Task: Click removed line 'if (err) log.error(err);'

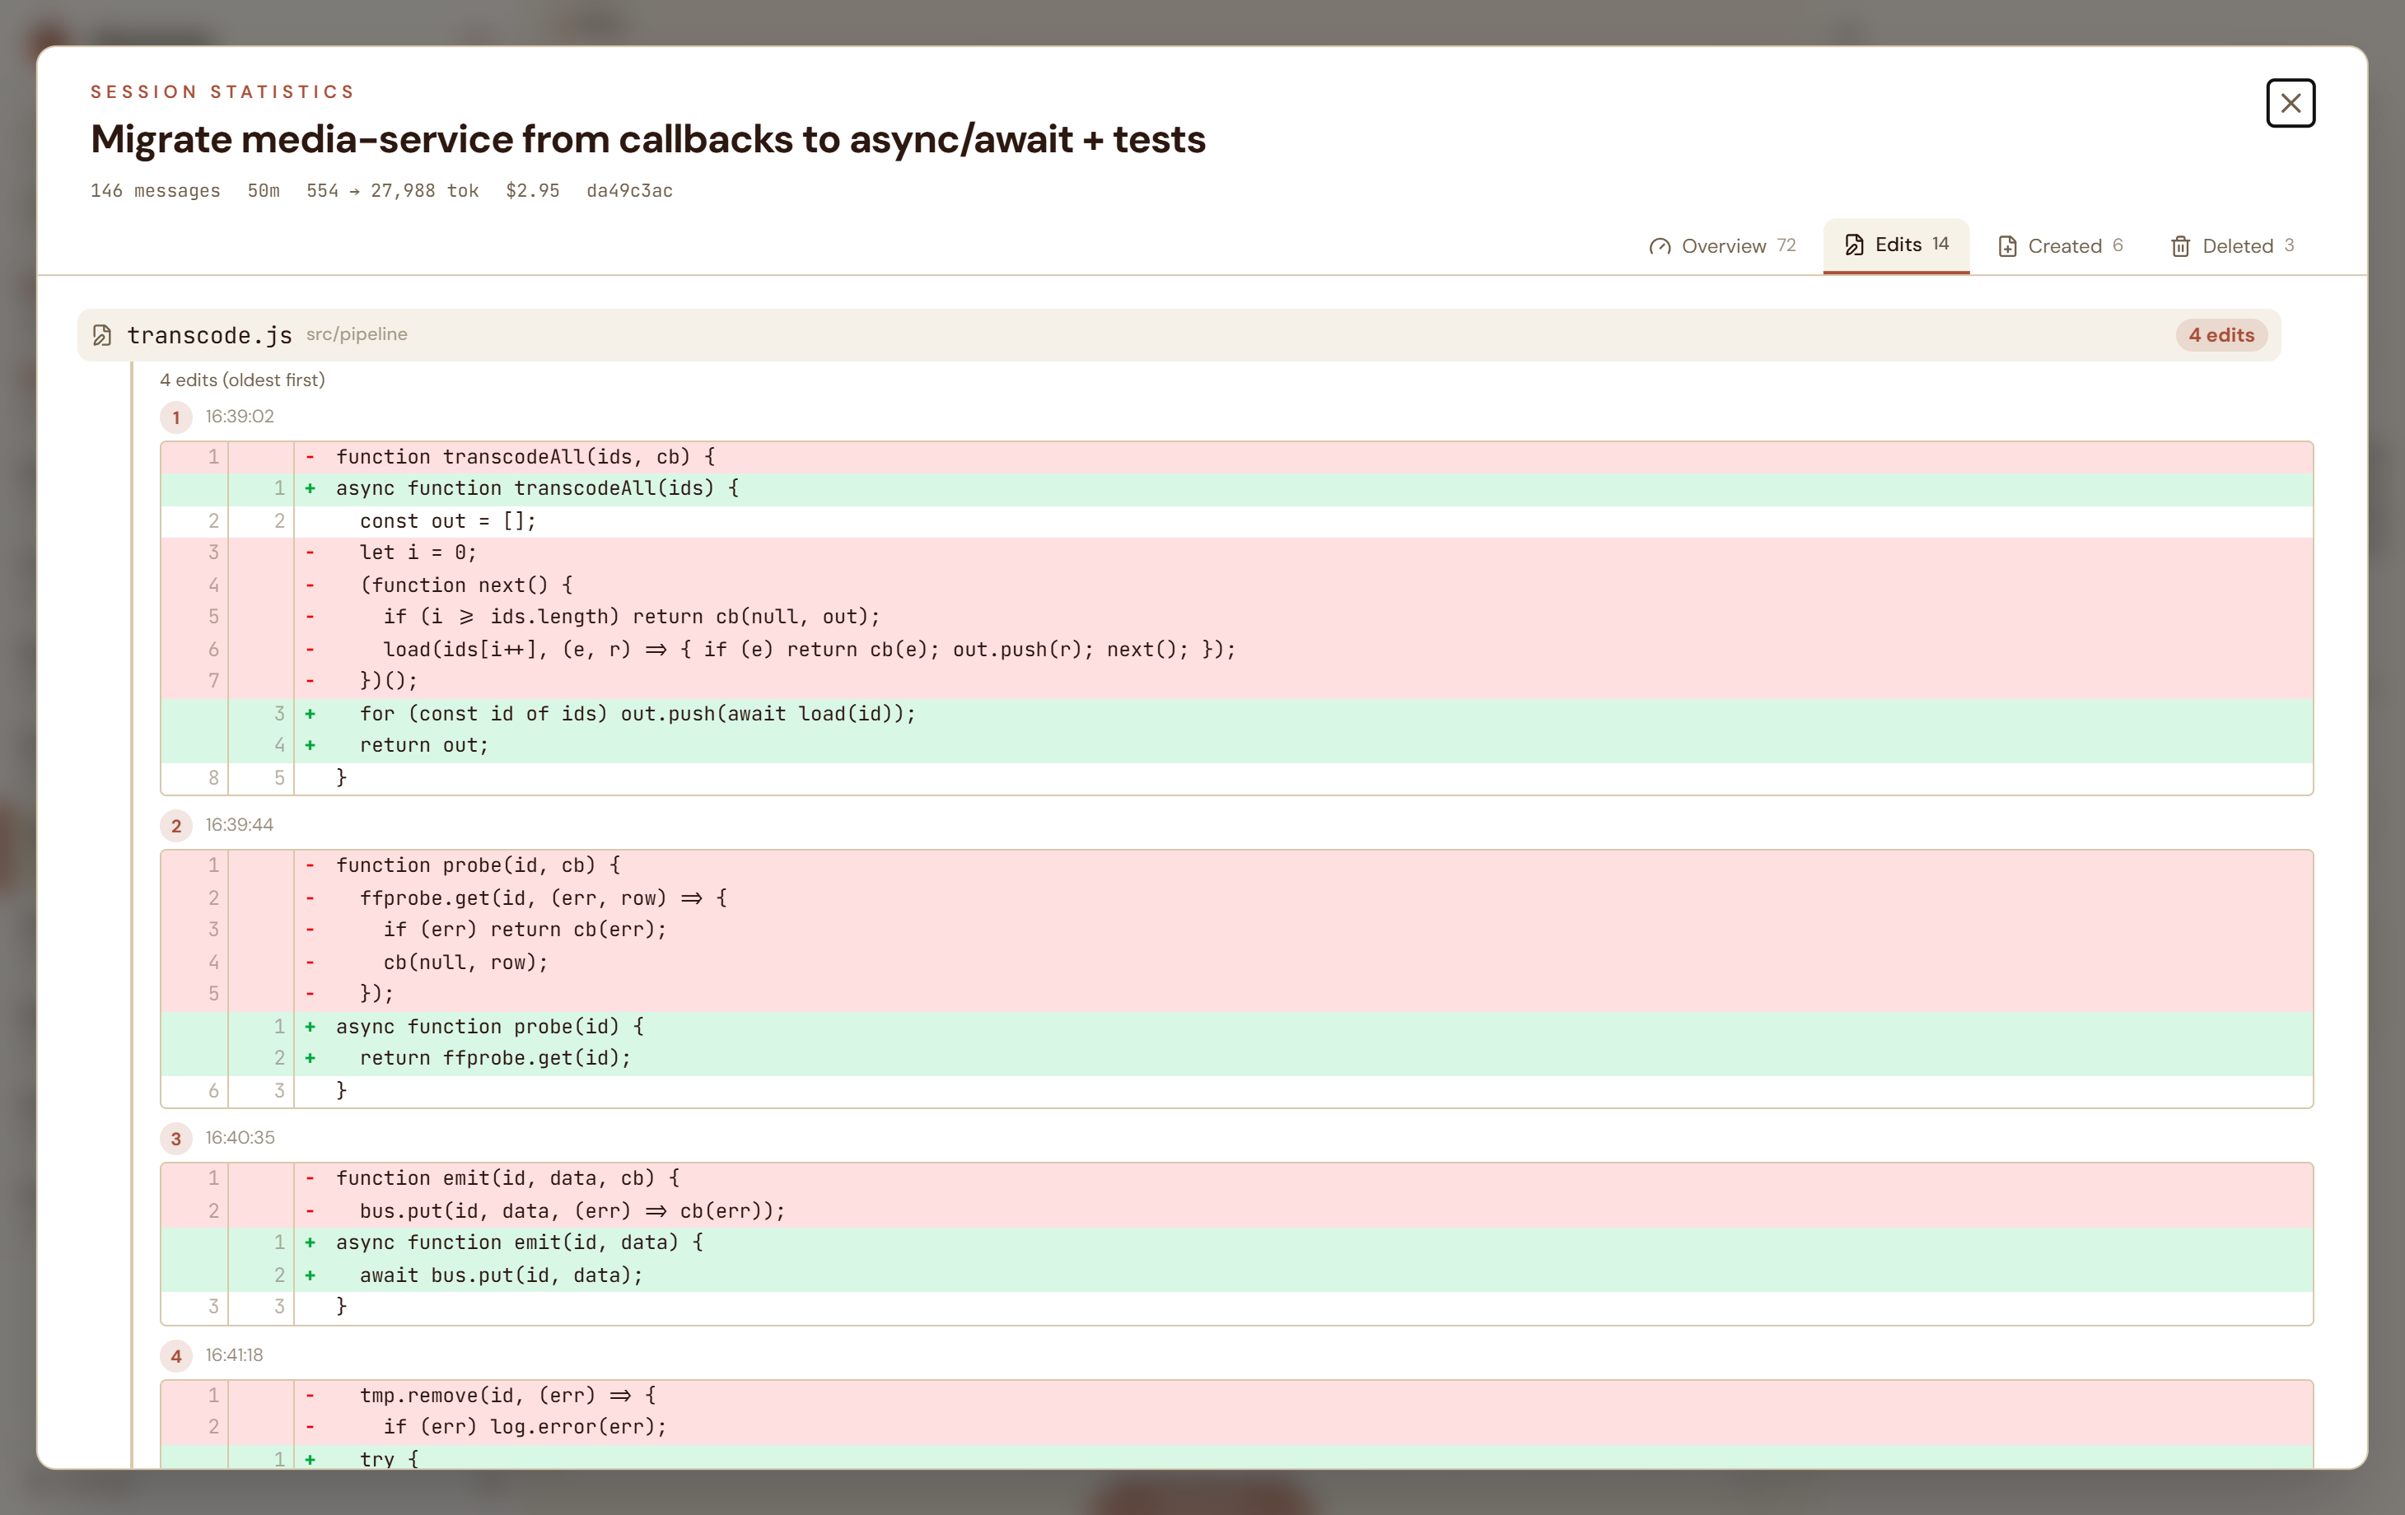Action: click(x=1236, y=1427)
